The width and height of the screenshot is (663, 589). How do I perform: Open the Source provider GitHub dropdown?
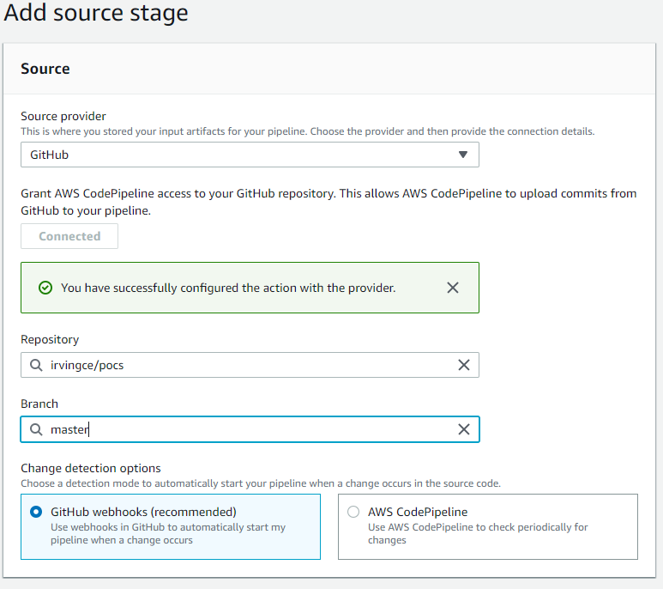(x=250, y=155)
